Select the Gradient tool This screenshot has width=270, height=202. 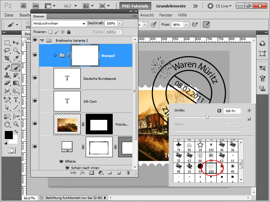pyautogui.click(x=16, y=83)
